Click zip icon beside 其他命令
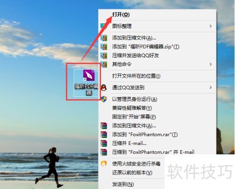 point(104,64)
